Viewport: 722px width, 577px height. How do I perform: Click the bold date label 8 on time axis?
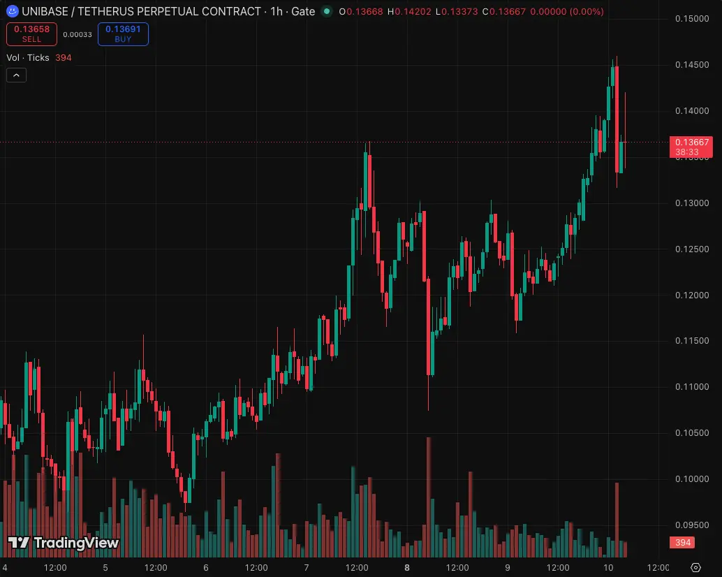407,567
